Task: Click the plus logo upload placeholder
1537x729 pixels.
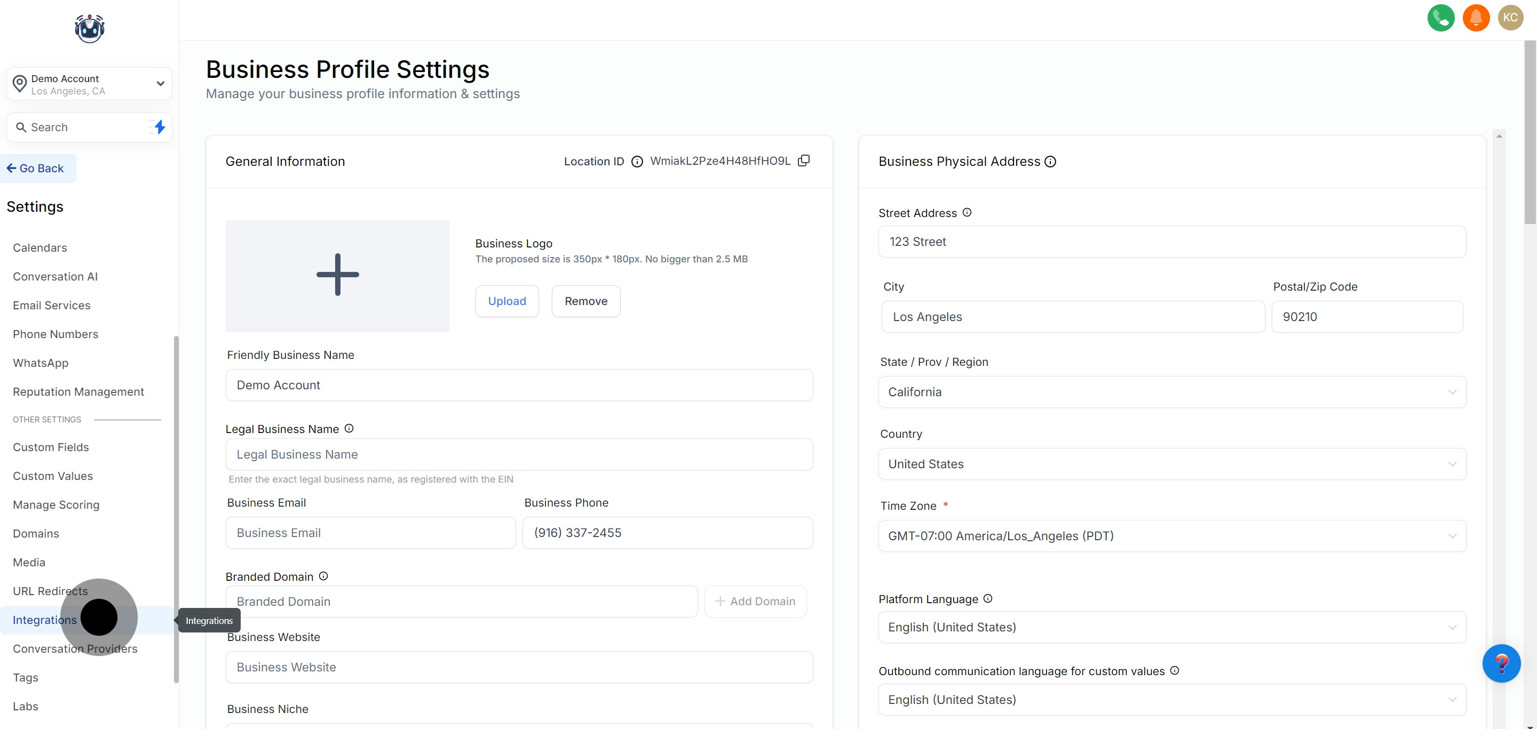Action: pos(338,275)
